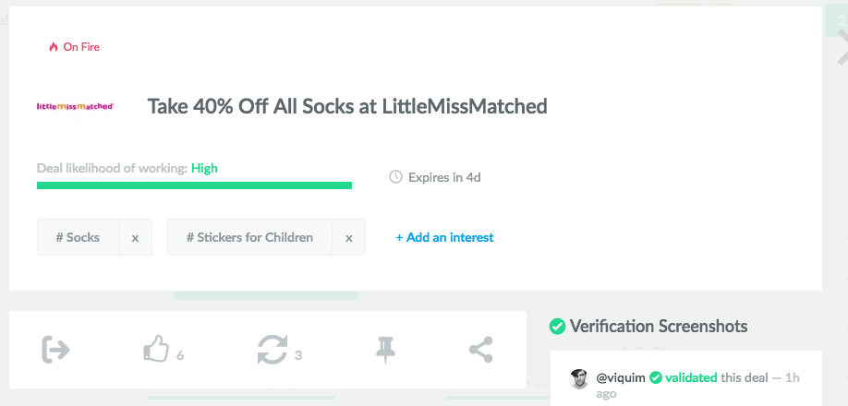
Task: Open the LittleMissMatched store logo
Action: coord(75,107)
